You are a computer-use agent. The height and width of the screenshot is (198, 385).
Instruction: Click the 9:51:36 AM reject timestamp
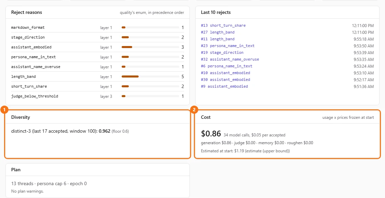(x=364, y=86)
